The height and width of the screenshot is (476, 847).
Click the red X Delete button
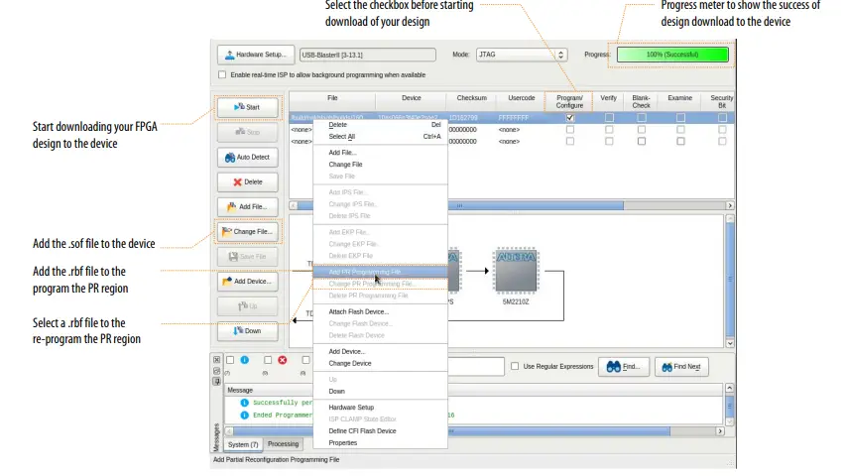pyautogui.click(x=247, y=181)
